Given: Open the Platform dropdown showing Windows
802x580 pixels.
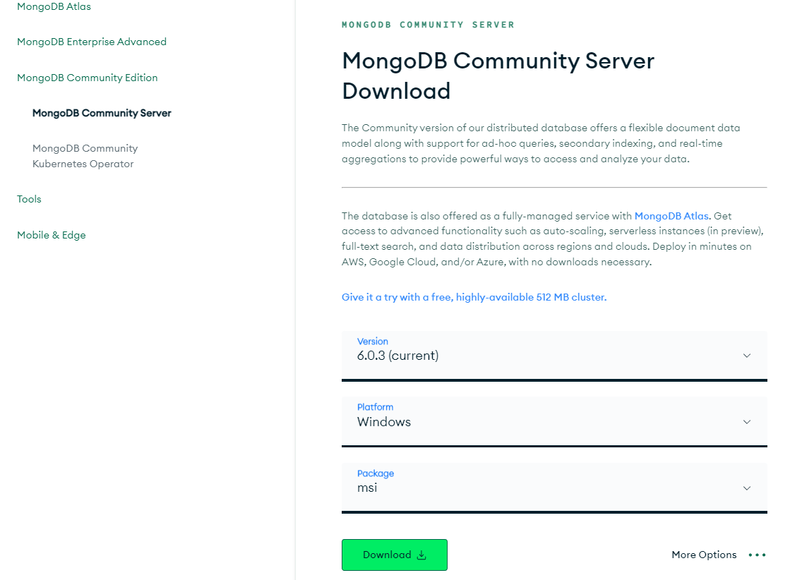Looking at the screenshot, I should (554, 421).
